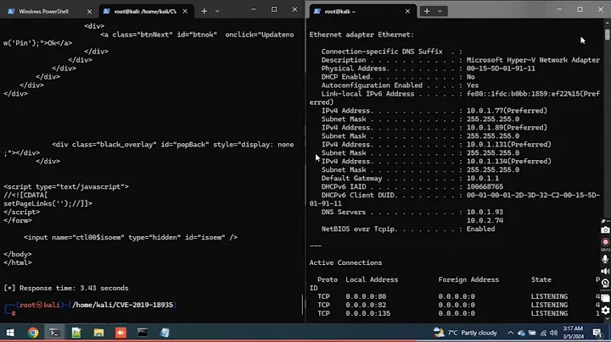The width and height of the screenshot is (611, 342).
Task: Click the DNS server 10.0.2.74
Action: (485, 220)
